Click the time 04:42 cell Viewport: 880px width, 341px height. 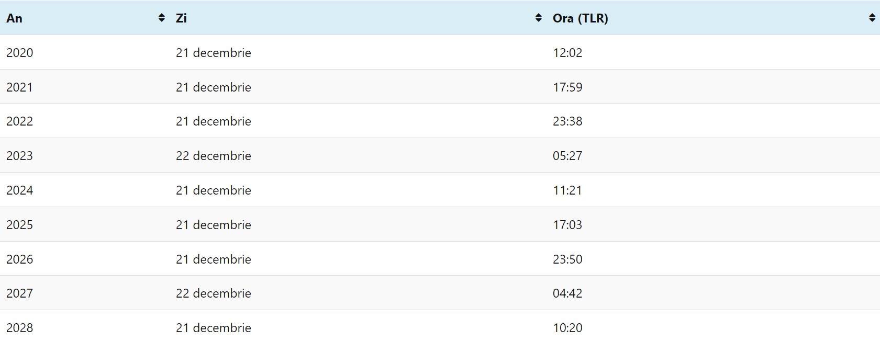pyautogui.click(x=567, y=293)
